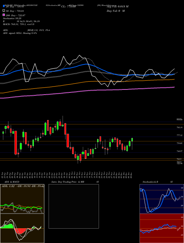
Task: Click the "Stochastics & RSI" panel title
Action: click(158, 182)
